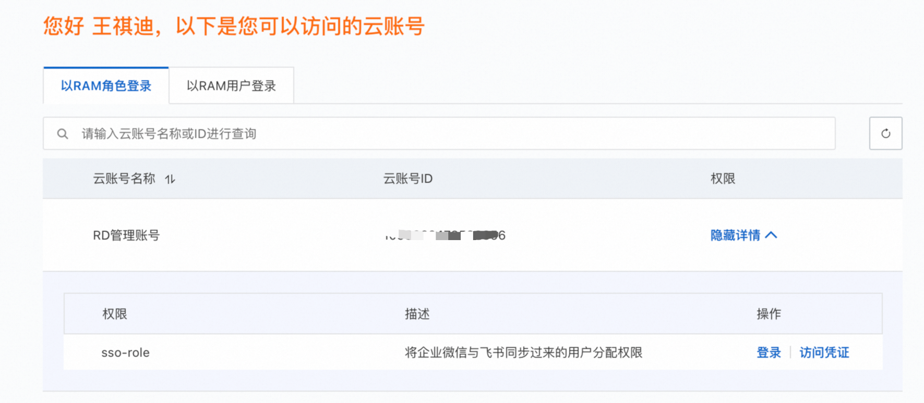The image size is (924, 403).
Task: Click the 权限 header in details table
Action: pos(115,314)
